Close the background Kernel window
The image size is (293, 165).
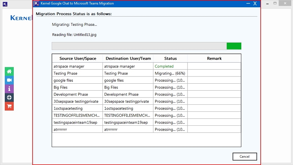pyautogui.click(x=285, y=3)
